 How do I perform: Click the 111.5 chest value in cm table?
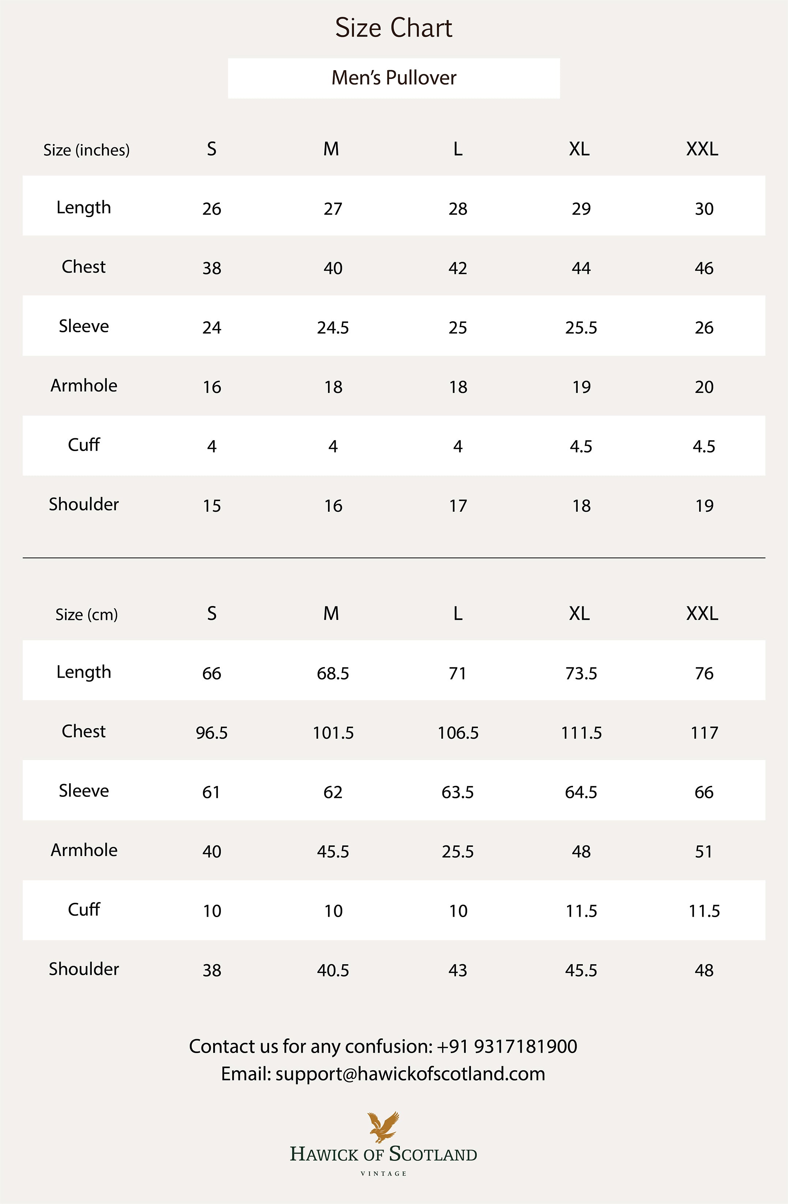click(x=581, y=732)
